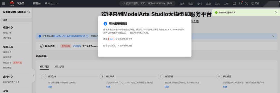Open 模型广场 in sidebar
This screenshot has height=93, width=280.
pyautogui.click(x=7, y=33)
